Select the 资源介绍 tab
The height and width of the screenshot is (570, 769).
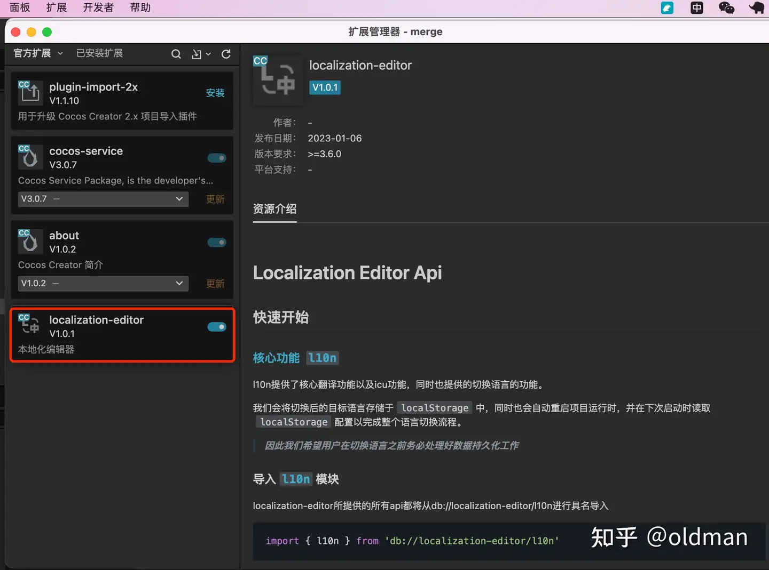pos(274,209)
